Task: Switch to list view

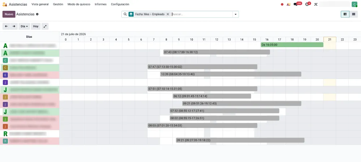Action: [354, 14]
